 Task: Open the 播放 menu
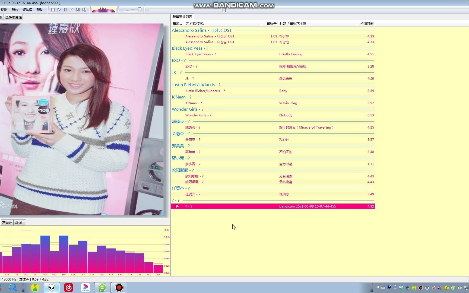pyautogui.click(x=15, y=10)
